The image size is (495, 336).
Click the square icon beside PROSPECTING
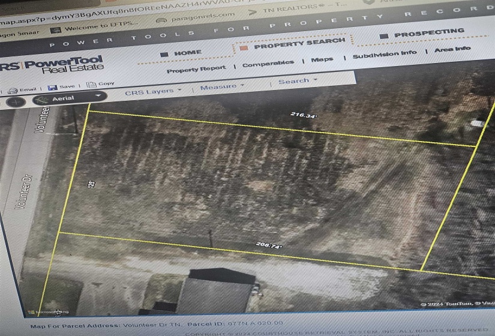(x=384, y=36)
